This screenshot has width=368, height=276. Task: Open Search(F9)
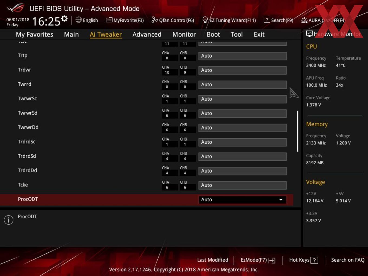pyautogui.click(x=278, y=20)
